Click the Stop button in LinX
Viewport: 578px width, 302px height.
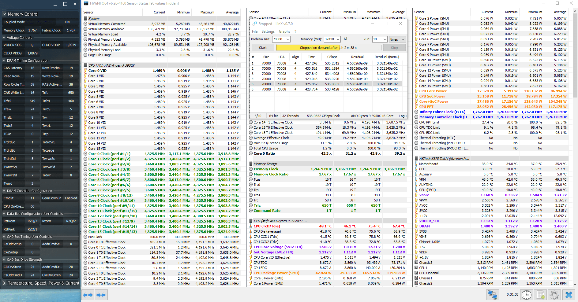click(x=394, y=48)
